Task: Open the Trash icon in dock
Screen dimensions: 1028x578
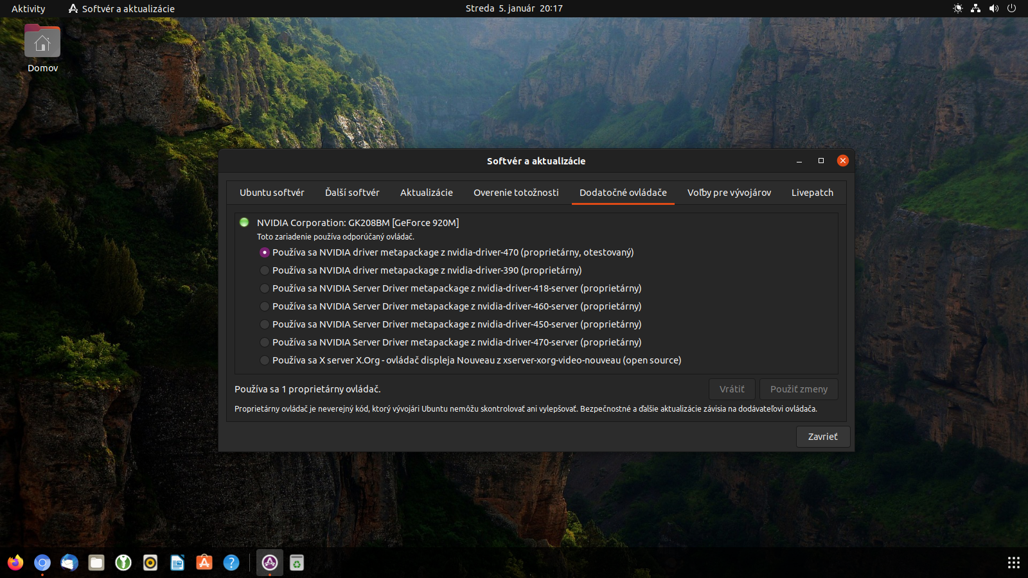Action: [297, 563]
